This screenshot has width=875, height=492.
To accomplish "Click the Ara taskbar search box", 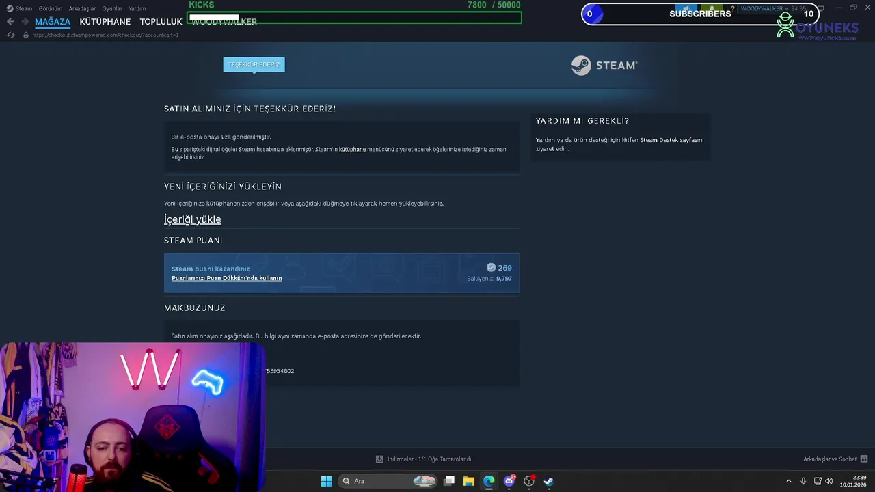I will click(x=388, y=481).
